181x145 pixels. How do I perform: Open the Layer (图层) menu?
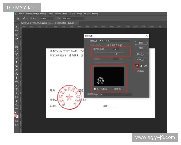tap(43, 14)
